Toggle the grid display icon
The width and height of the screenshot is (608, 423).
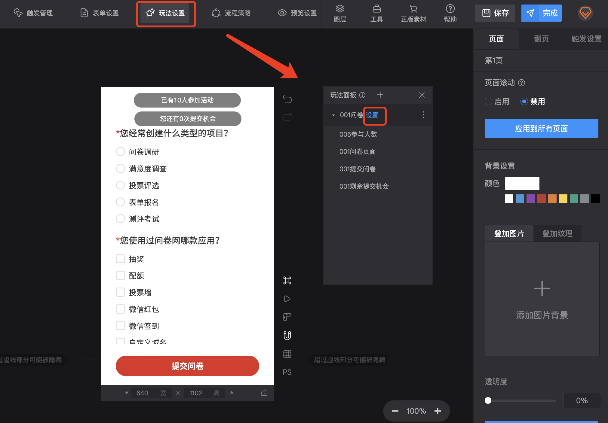pos(287,354)
